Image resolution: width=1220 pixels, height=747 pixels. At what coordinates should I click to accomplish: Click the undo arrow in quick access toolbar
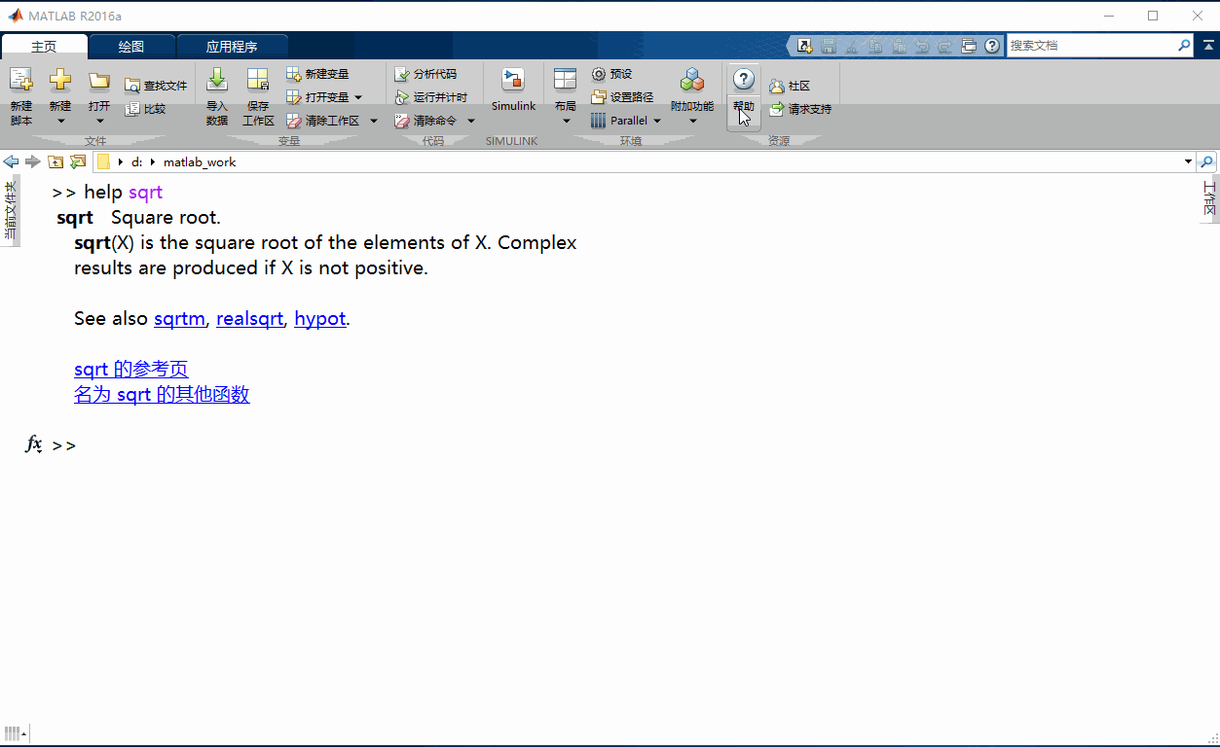[921, 46]
